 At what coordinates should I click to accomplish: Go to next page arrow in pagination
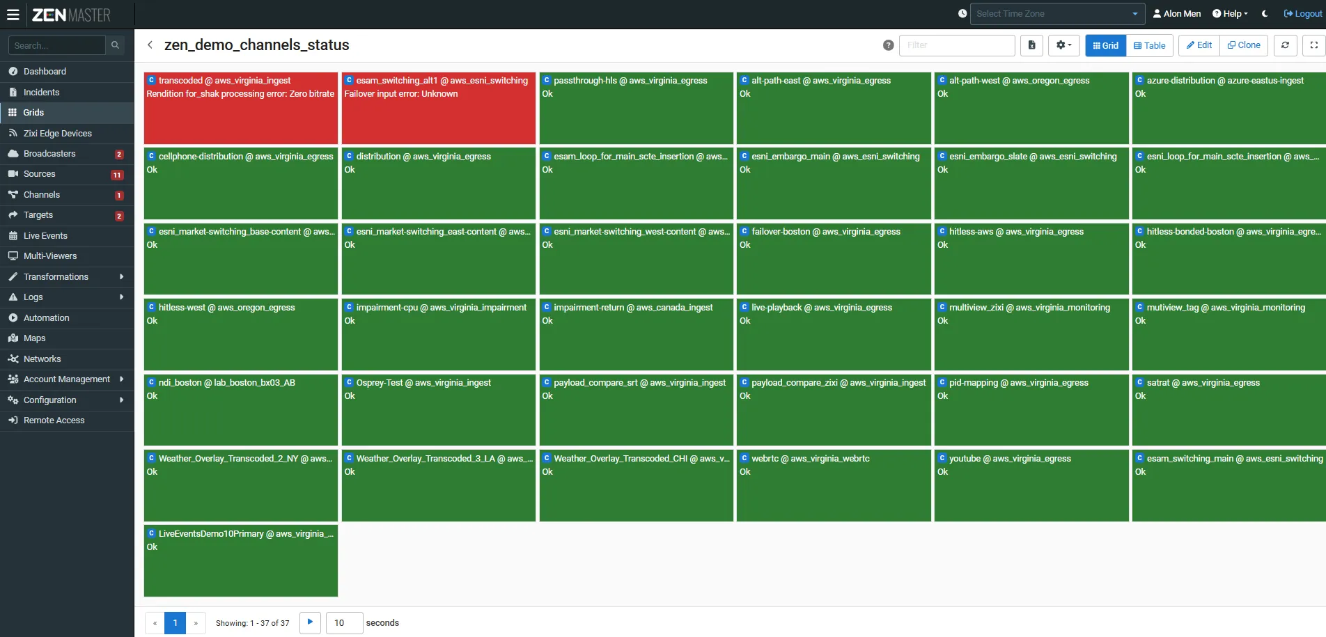[x=196, y=623]
